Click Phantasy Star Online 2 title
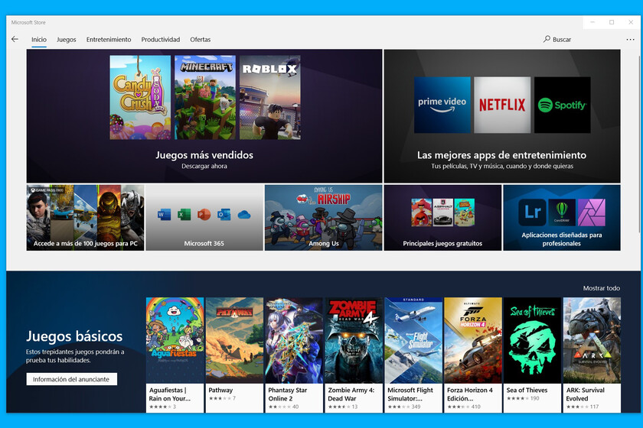643x428 pixels. (288, 394)
